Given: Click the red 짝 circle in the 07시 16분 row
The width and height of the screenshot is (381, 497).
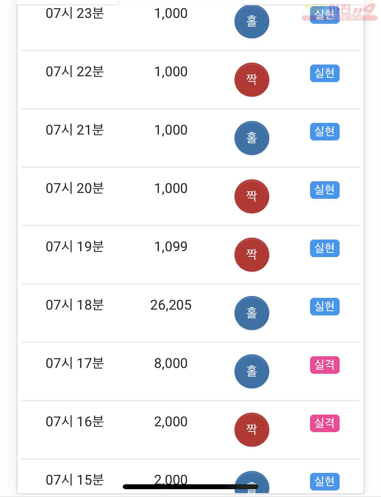Looking at the screenshot, I should (x=252, y=430).
